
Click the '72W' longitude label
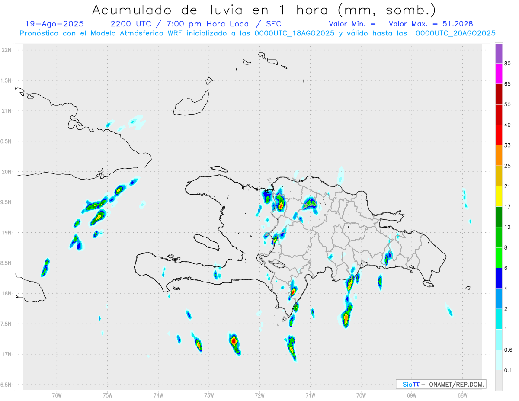(259, 395)
